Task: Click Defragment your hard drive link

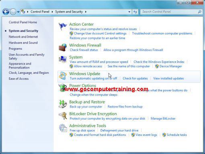Action: [x=119, y=130]
